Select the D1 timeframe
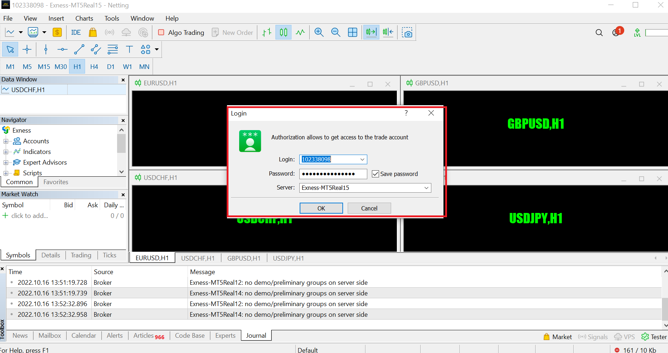 pos(111,66)
